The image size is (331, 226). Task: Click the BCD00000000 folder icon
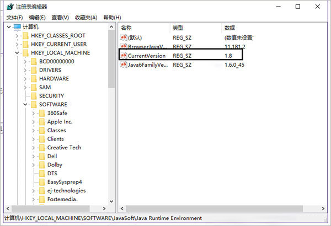point(34,62)
